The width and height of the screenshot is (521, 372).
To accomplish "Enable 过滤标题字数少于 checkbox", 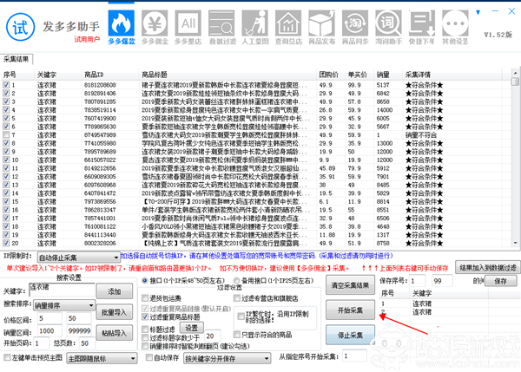I will [145, 337].
